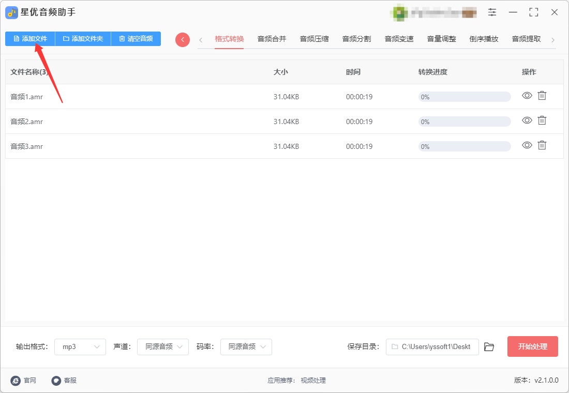Click the 添加文件夹 button
This screenshot has width=569, height=393.
point(83,39)
